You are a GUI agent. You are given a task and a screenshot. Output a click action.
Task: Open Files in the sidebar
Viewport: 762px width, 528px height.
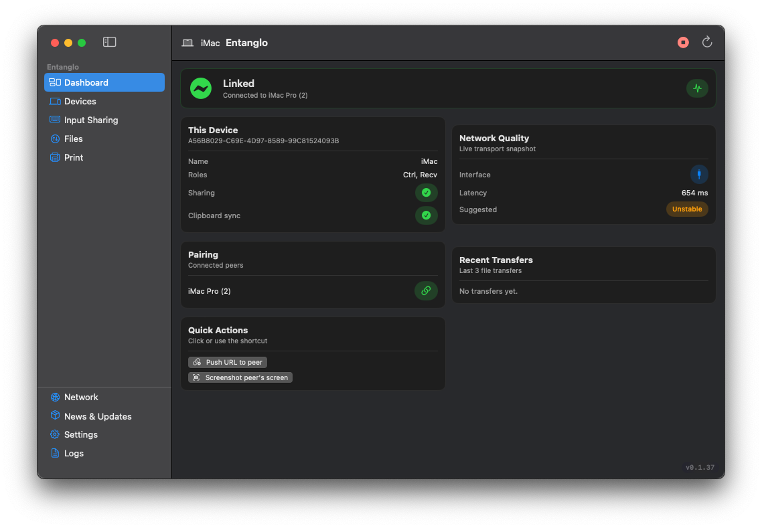click(x=104, y=139)
